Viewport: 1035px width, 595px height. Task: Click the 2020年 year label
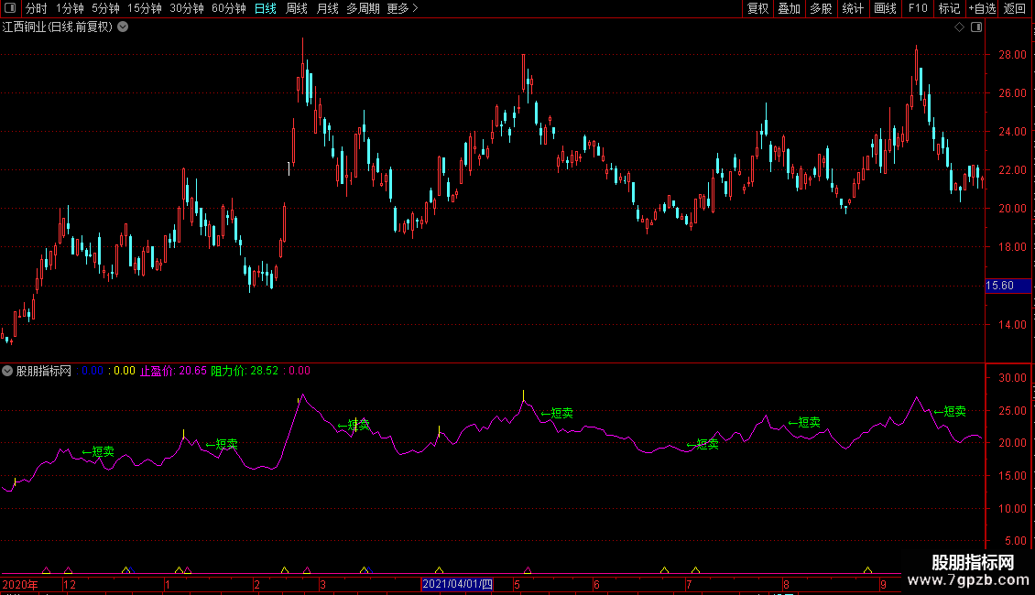20,584
